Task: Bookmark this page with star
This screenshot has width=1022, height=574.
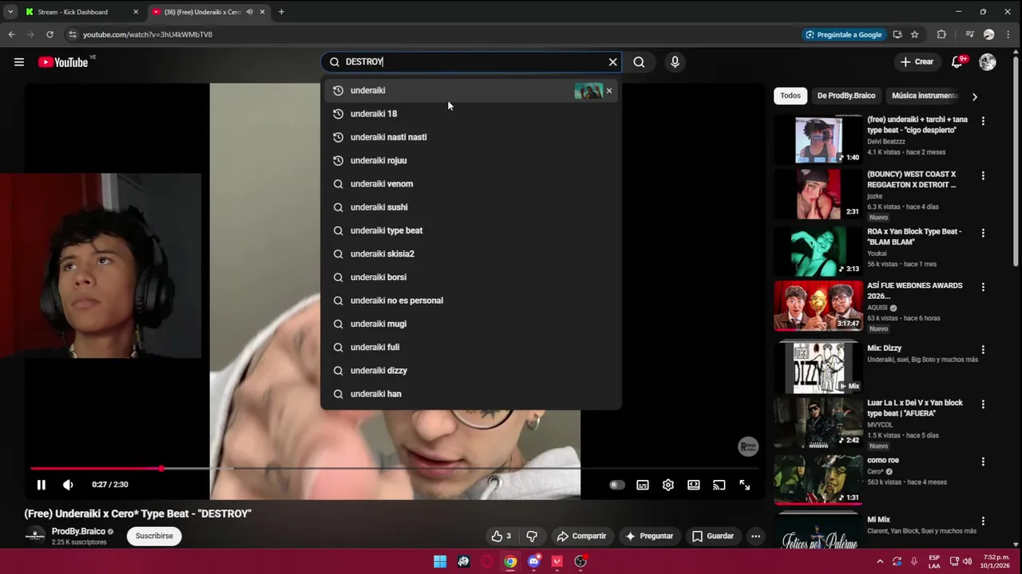Action: click(915, 34)
